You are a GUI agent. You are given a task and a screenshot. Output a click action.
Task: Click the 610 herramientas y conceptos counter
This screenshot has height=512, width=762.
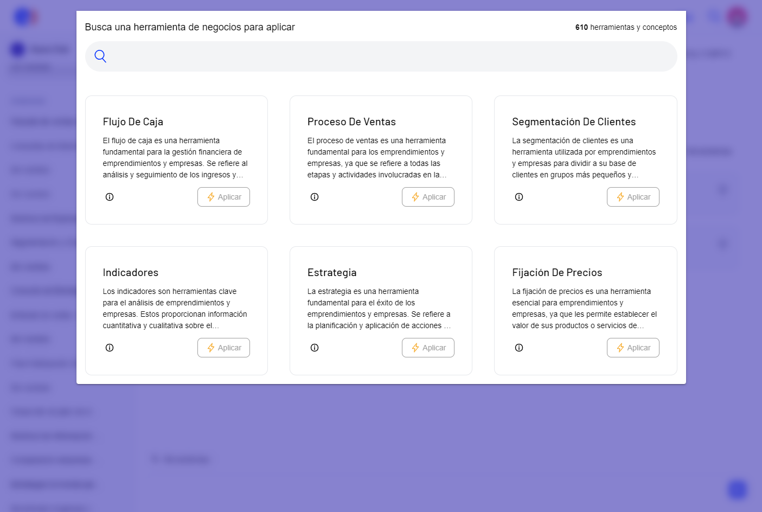[625, 27]
